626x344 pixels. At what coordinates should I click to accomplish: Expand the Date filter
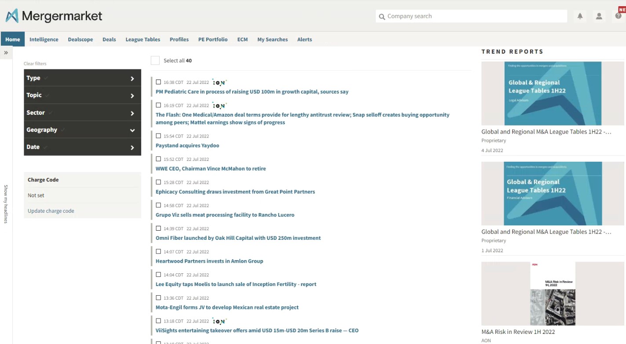click(82, 147)
